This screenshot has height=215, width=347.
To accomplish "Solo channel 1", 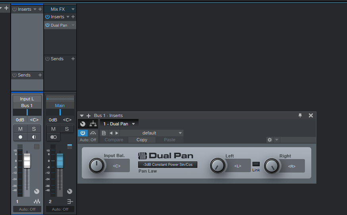I will [34, 129].
